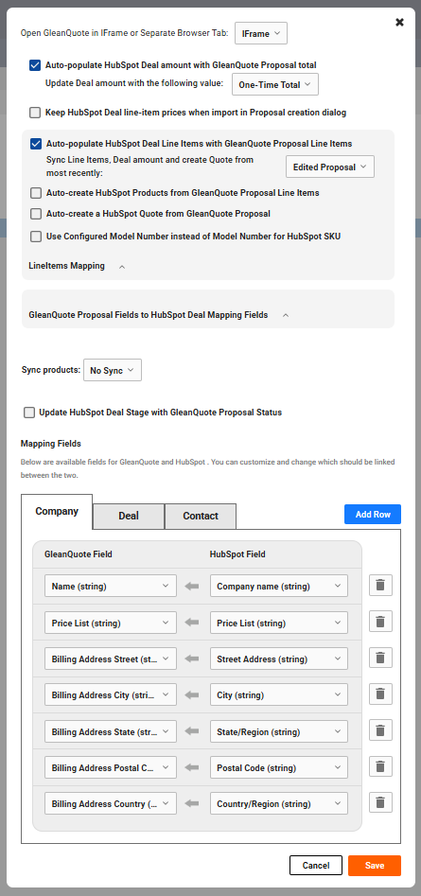Enable Auto-create a HubSpot Quote checkbox
Image resolution: width=421 pixels, height=896 pixels.
click(x=36, y=214)
